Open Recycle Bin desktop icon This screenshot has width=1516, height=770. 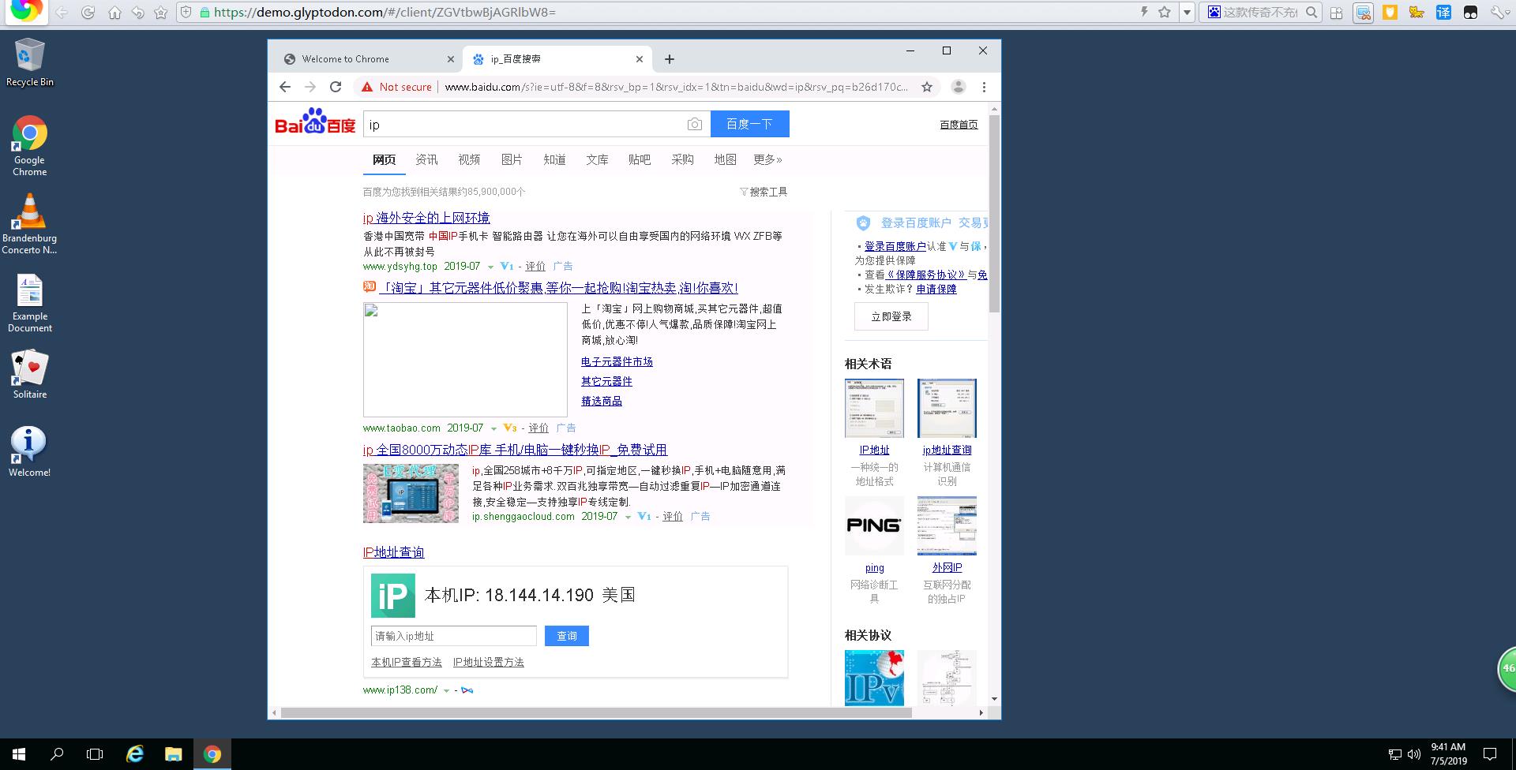[30, 62]
